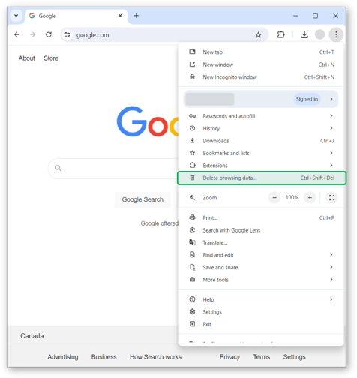
Task: Click the 100% zoom value
Action: pyautogui.click(x=292, y=197)
